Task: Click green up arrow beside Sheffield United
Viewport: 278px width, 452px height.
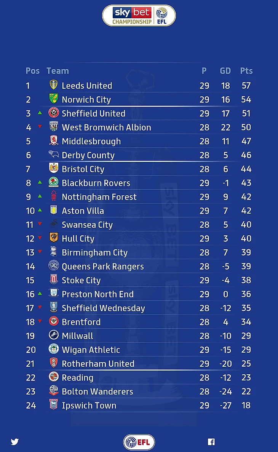Action: tap(40, 113)
